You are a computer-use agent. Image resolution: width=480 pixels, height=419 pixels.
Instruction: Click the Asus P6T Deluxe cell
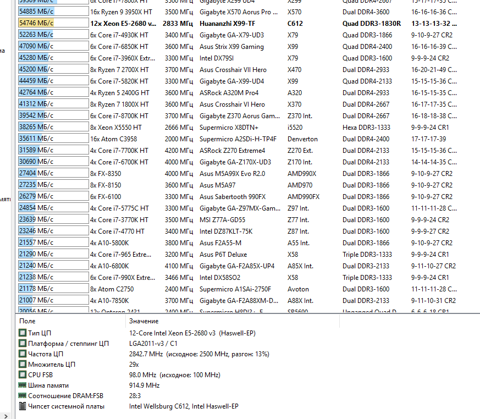click(223, 255)
